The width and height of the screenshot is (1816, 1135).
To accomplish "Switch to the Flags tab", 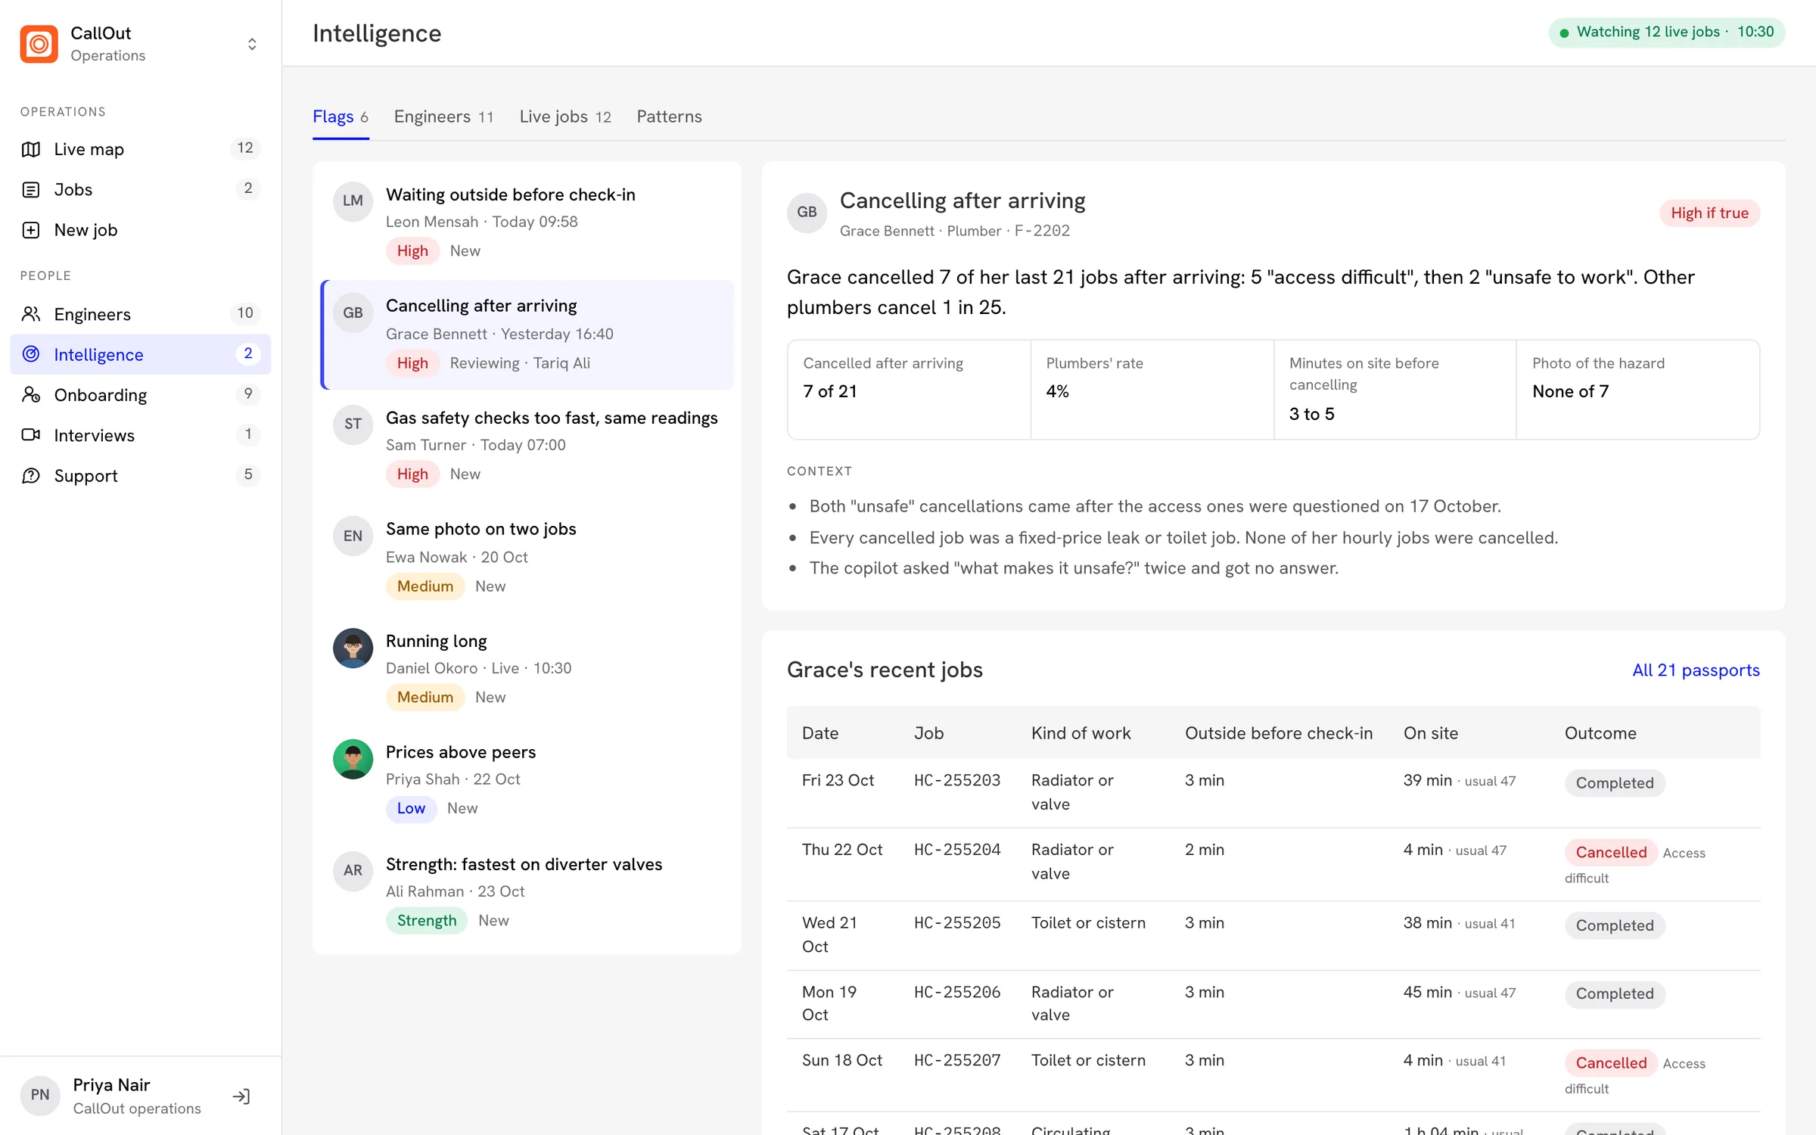I will (x=340, y=117).
